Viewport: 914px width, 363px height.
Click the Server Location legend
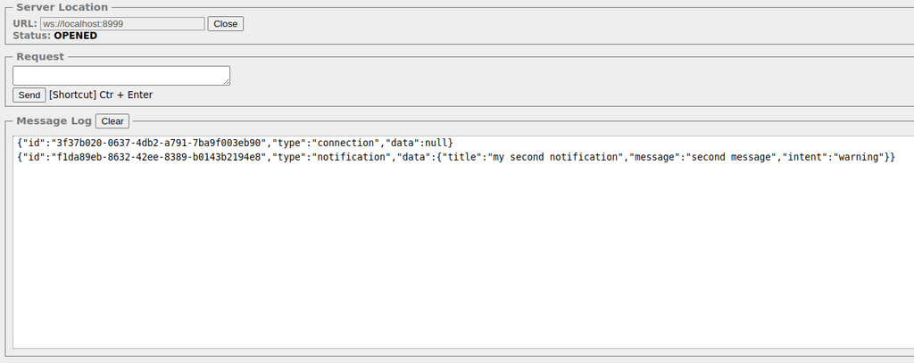click(62, 7)
